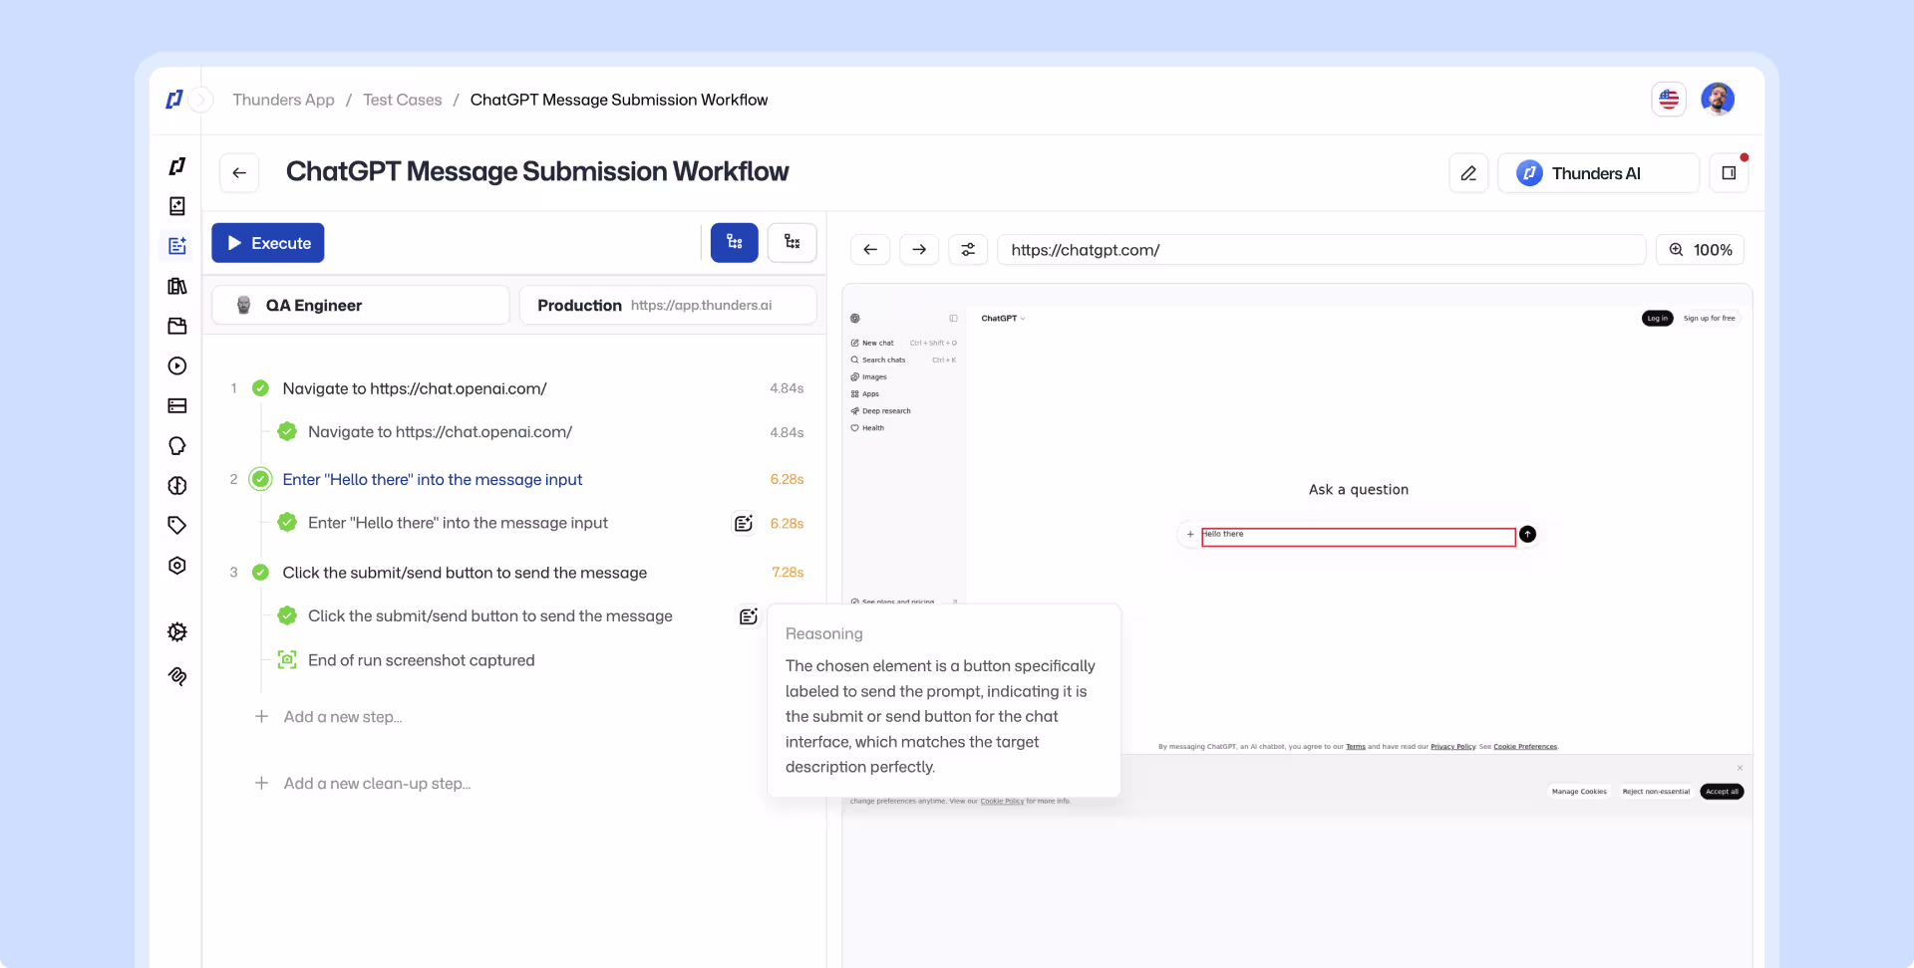Open the settings gear icon in the sidebar
1914x968 pixels.
[x=177, y=631]
